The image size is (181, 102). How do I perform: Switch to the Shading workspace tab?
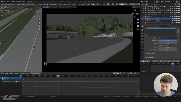[68, 2]
